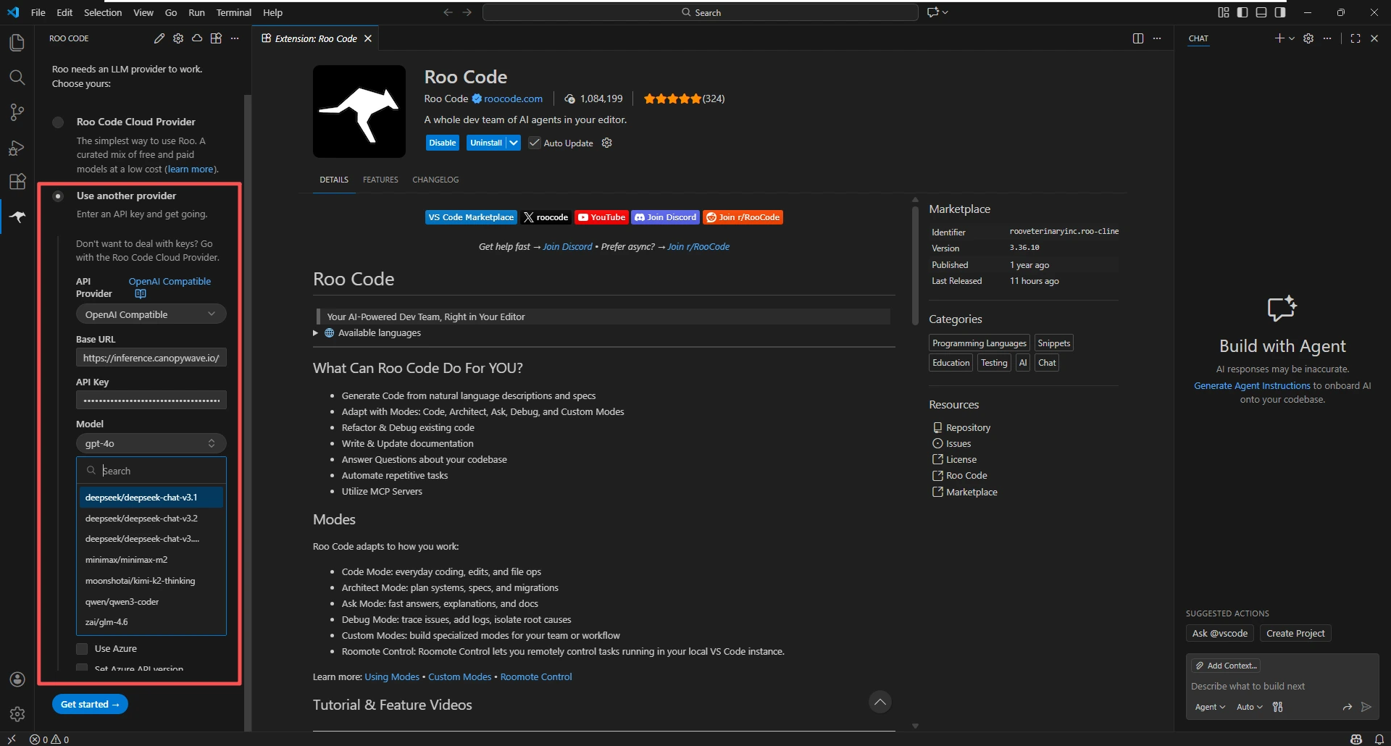Viewport: 1391px width, 746px height.
Task: Open Roo Code Cloud via the cloud icon
Action: click(196, 38)
